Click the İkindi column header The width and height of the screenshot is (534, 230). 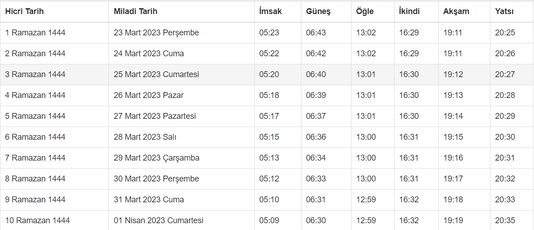pyautogui.click(x=410, y=11)
